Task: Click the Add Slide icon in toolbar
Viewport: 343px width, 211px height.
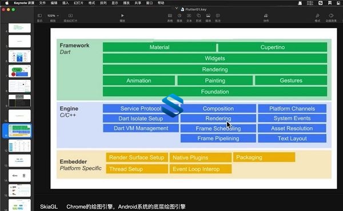Action: click(70, 16)
